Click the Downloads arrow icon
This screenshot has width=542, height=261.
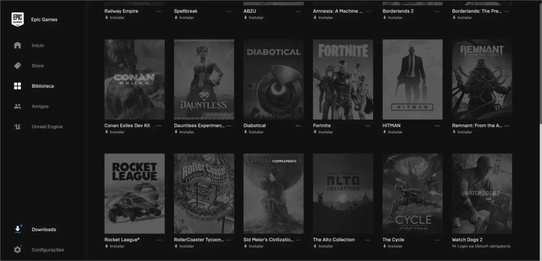17,229
